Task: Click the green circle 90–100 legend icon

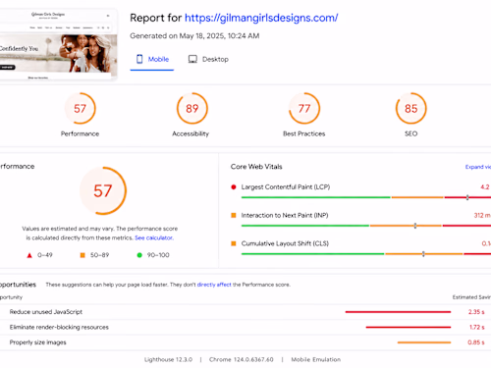Action: coord(139,255)
